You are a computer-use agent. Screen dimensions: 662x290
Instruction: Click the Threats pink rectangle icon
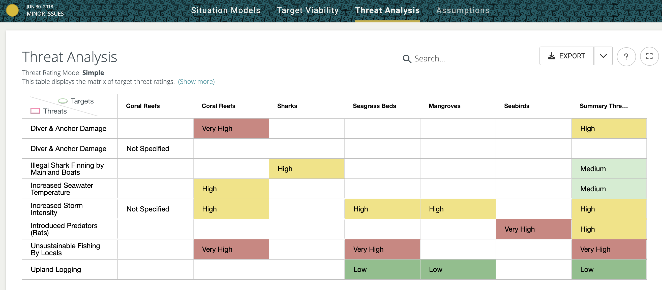tap(35, 111)
